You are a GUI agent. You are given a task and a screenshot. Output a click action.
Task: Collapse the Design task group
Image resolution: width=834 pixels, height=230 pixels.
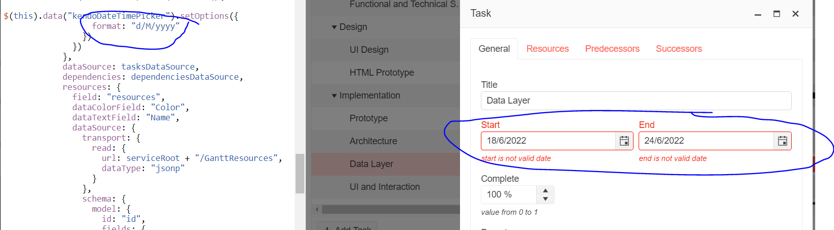[334, 27]
